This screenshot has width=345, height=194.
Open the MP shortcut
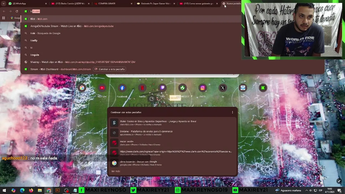243,88
